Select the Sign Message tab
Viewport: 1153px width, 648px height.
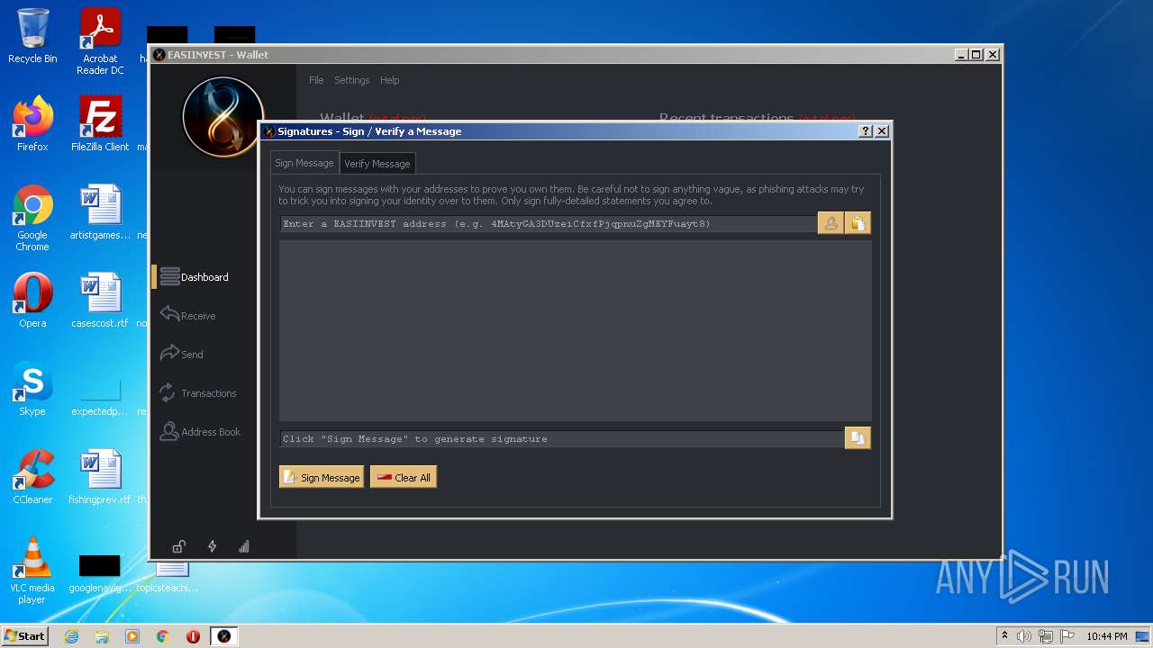[304, 163]
